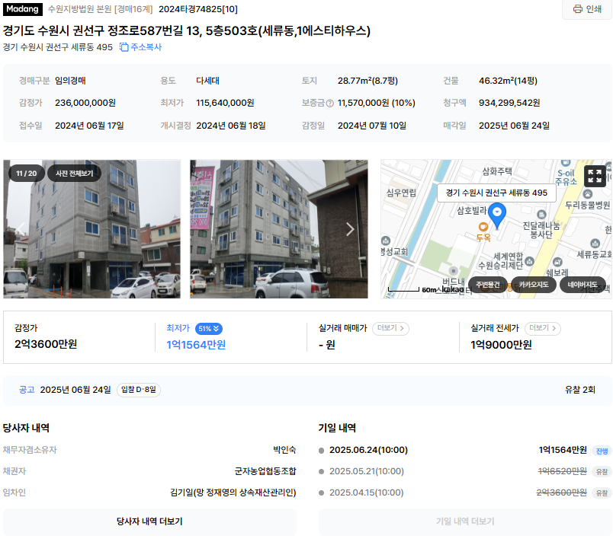Click the 1억1564만원 최저가 summary value

pyautogui.click(x=196, y=345)
